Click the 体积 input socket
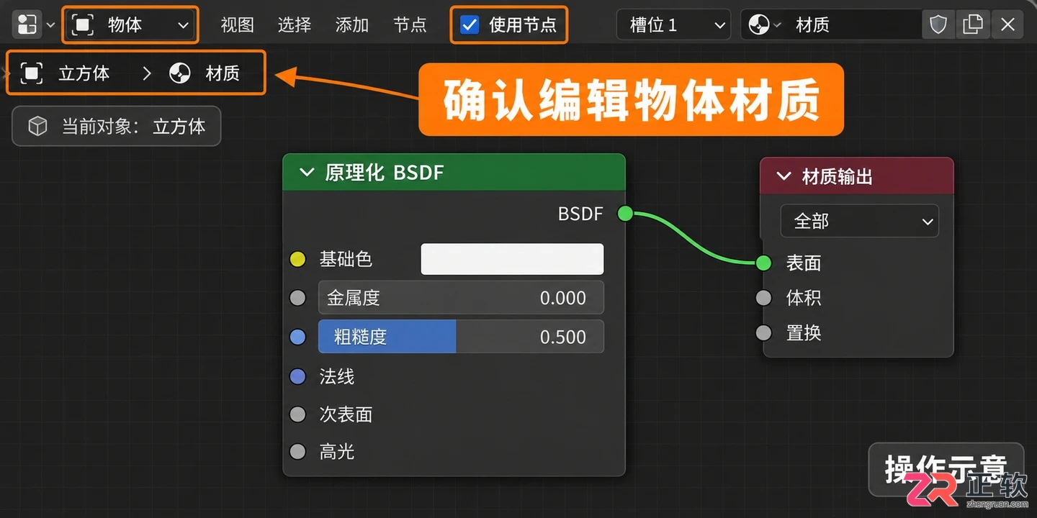Image resolution: width=1037 pixels, height=518 pixels. coord(763,298)
